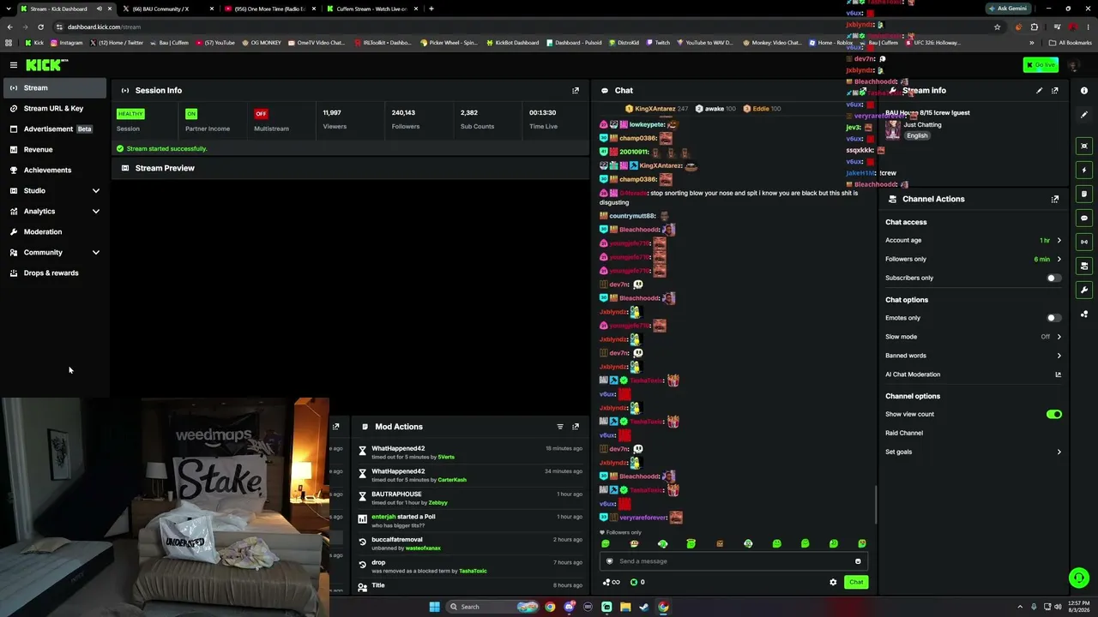The height and width of the screenshot is (617, 1098).
Task: Open Drops & rewards page
Action: (56, 273)
